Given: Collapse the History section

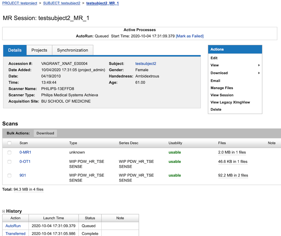Looking at the screenshot, I should [4, 211].
